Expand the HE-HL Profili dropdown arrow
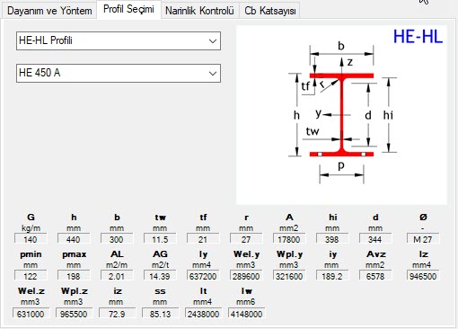 [213, 40]
